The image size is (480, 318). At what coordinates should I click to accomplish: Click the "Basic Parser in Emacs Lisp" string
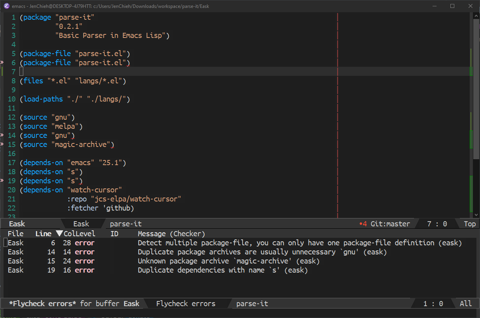tap(111, 36)
